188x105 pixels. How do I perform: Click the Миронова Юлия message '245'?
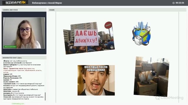point(12,76)
